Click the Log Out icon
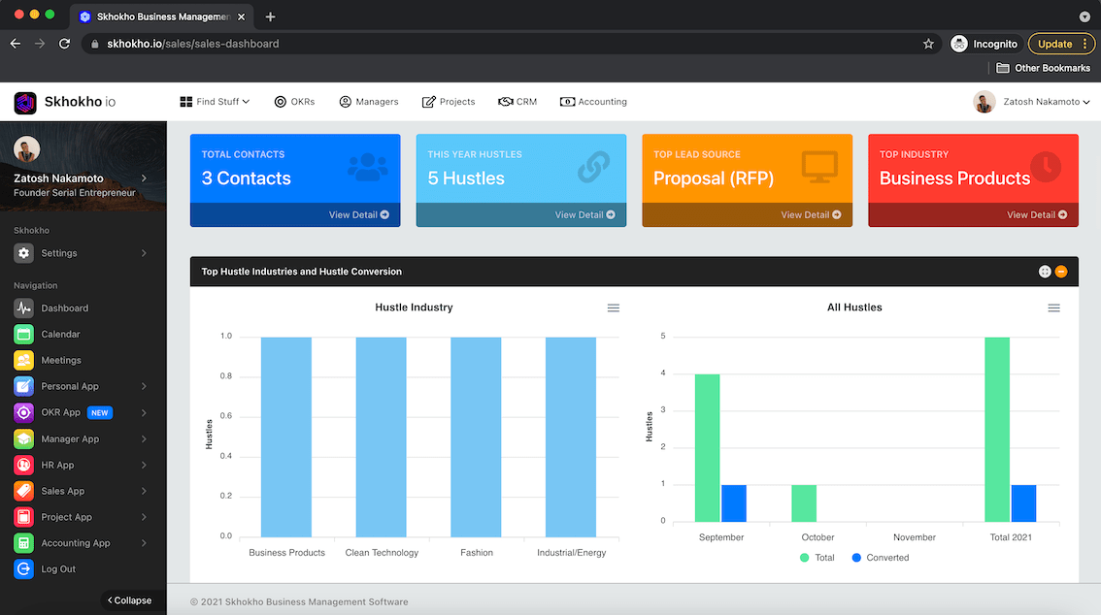The height and width of the screenshot is (615, 1101). tap(24, 568)
